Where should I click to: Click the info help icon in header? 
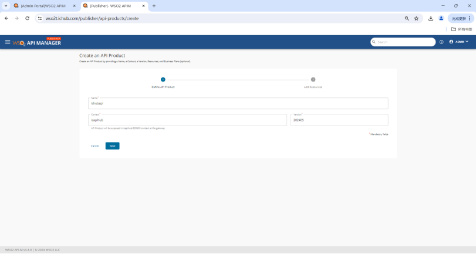click(x=441, y=42)
